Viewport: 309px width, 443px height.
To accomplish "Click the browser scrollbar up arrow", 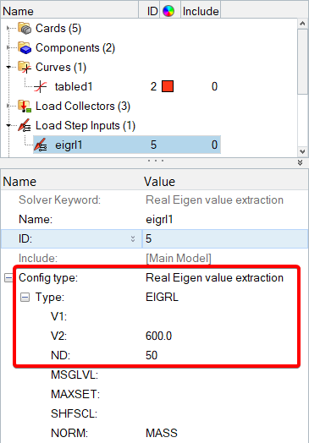I will [302, 24].
